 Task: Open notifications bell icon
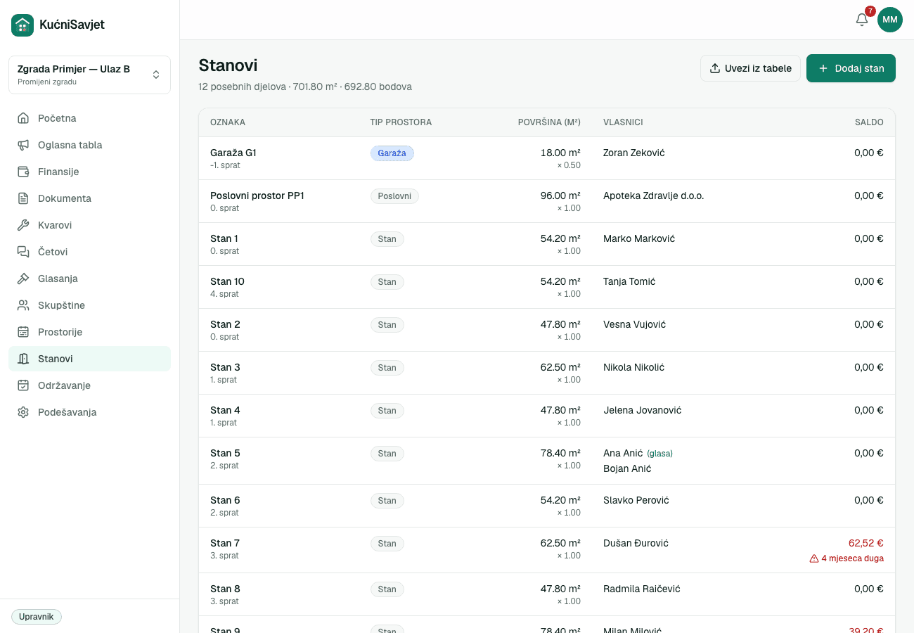coord(862,20)
